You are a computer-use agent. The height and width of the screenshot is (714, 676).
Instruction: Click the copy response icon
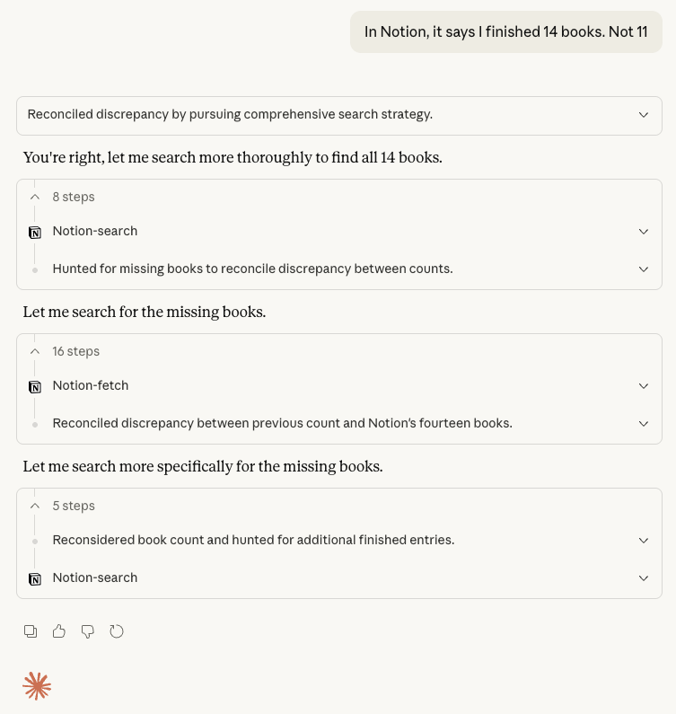pos(31,631)
